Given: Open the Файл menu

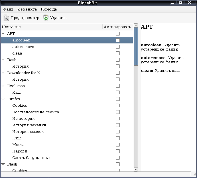Looking at the screenshot, I should click(x=8, y=9).
